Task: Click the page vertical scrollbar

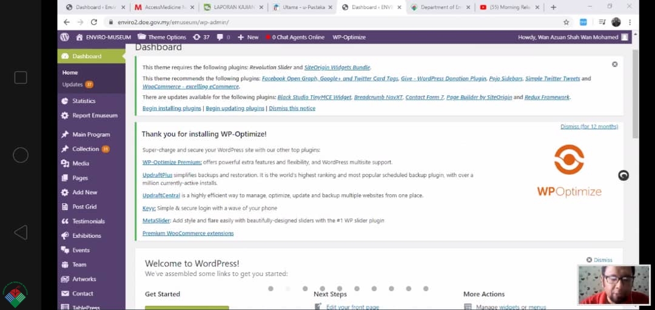Action: click(635, 94)
